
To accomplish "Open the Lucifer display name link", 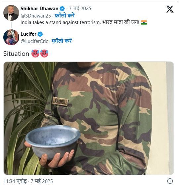I will tap(28, 34).
